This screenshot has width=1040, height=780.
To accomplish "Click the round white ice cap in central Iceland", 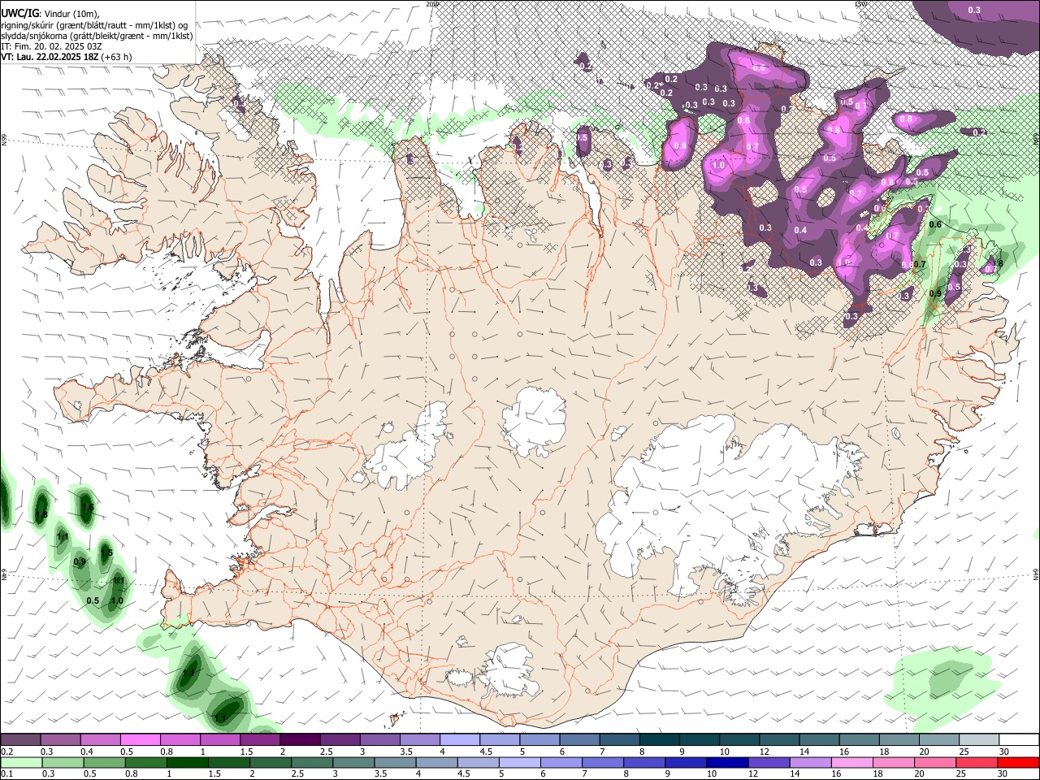I will click(x=534, y=421).
